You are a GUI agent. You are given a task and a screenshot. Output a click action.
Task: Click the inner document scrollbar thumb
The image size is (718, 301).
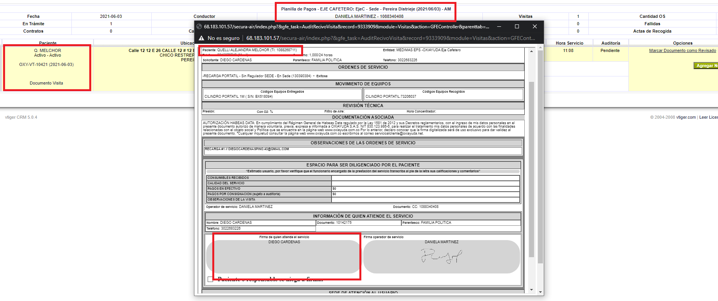[531, 169]
